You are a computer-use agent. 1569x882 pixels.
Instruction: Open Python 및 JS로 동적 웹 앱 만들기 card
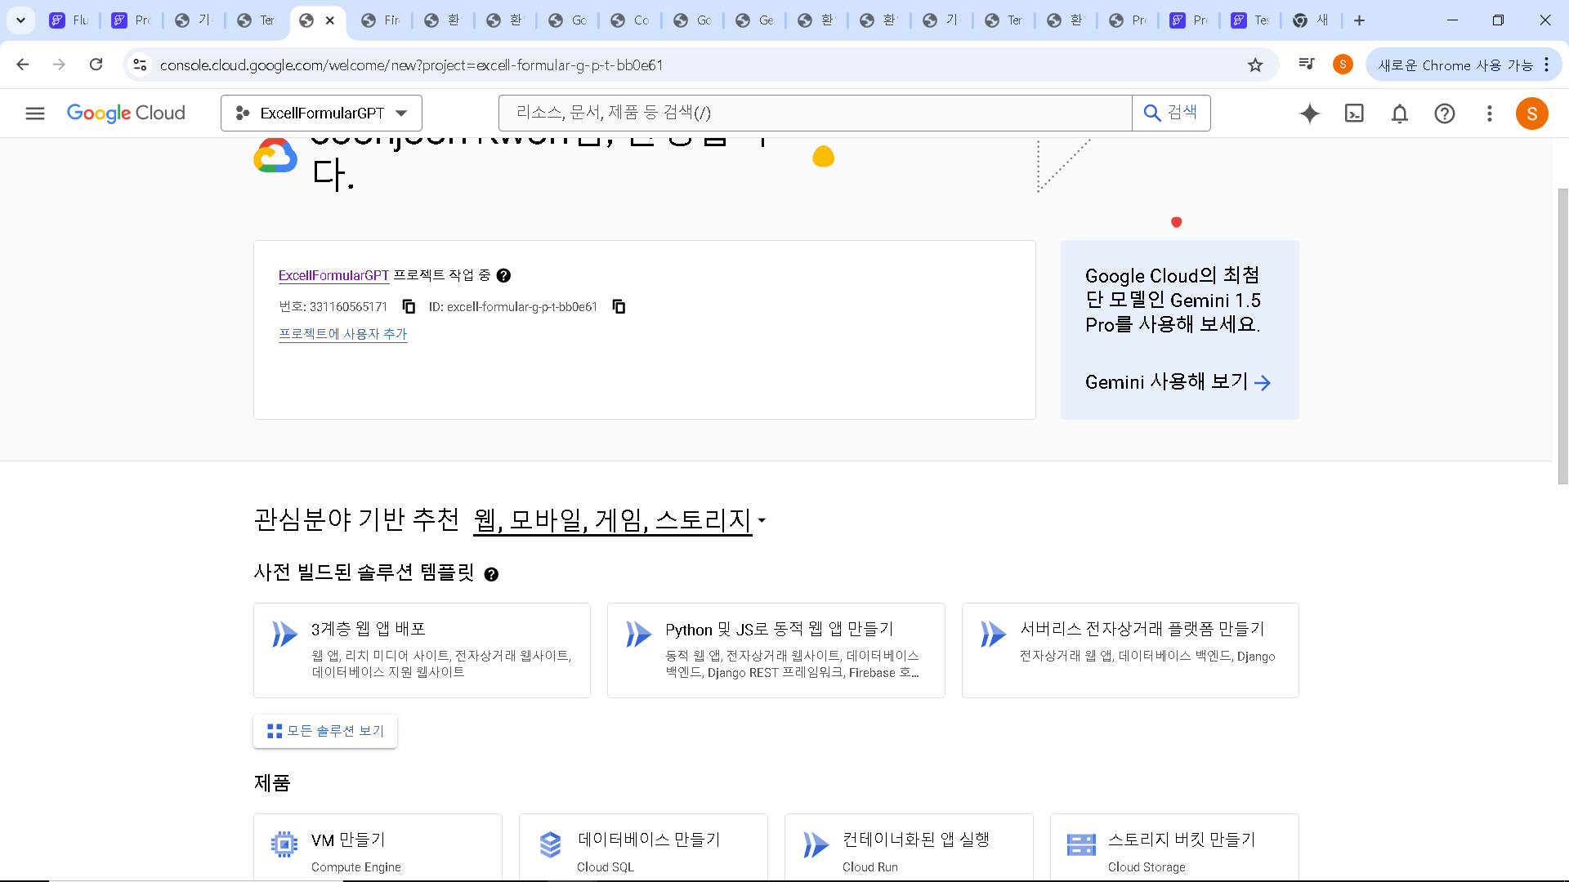pos(776,650)
